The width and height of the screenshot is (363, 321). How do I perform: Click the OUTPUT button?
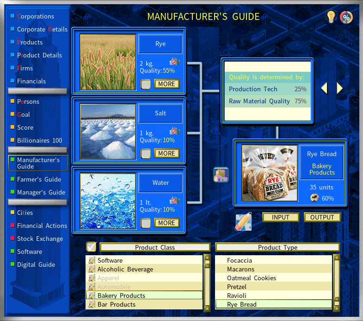pyautogui.click(x=322, y=217)
